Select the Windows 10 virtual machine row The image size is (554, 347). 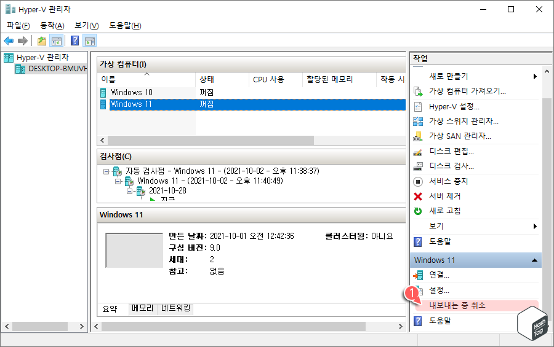(252, 93)
